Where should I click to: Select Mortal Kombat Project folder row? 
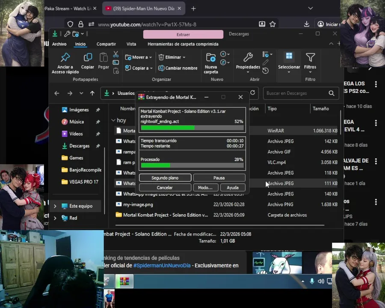pyautogui.click(x=226, y=215)
